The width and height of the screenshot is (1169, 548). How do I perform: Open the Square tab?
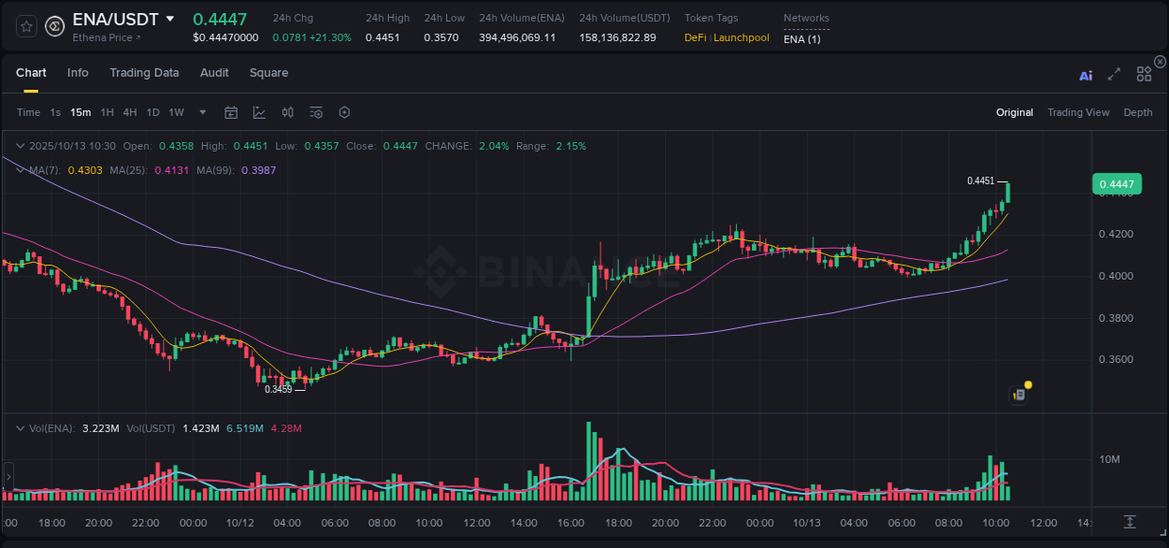click(x=268, y=73)
